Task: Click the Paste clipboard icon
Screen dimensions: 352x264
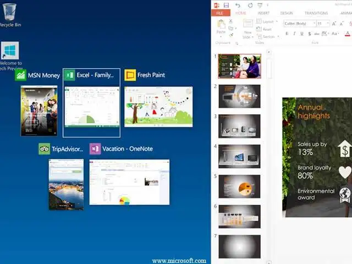Action: pos(221,24)
